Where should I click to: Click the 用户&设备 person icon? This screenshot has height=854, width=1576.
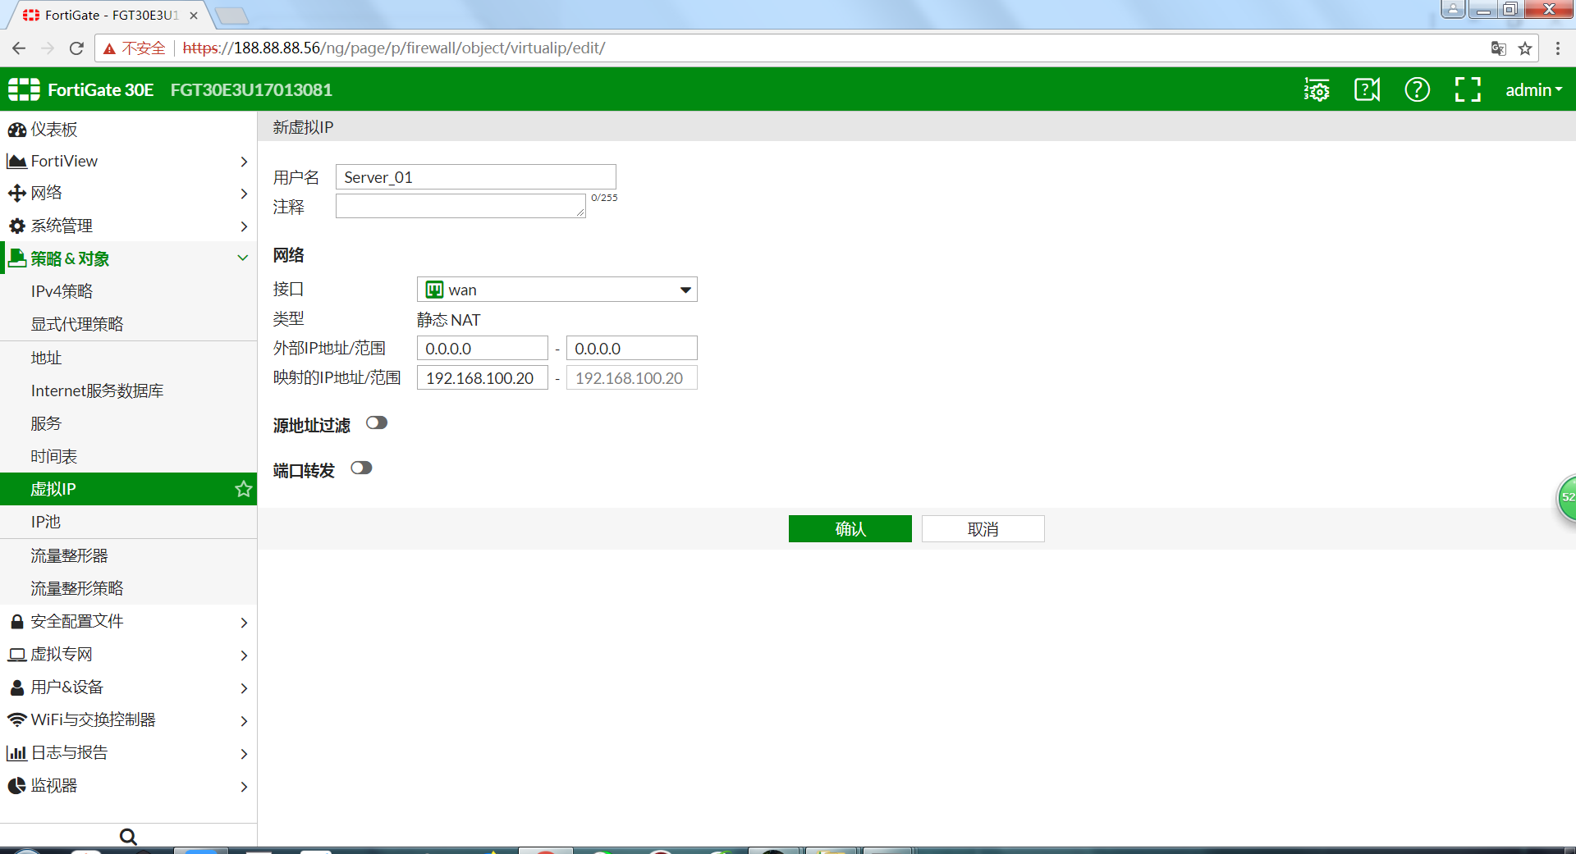tap(16, 687)
